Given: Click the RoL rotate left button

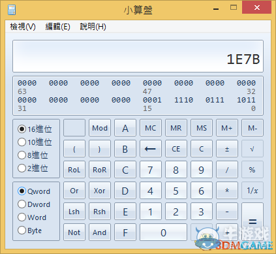Looking at the screenshot, I should 74,170.
